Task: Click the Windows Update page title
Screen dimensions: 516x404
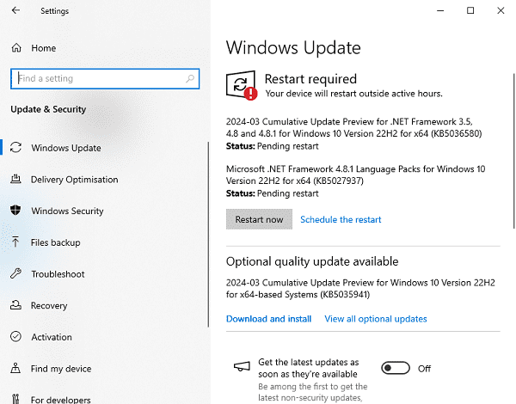Action: pyautogui.click(x=293, y=47)
